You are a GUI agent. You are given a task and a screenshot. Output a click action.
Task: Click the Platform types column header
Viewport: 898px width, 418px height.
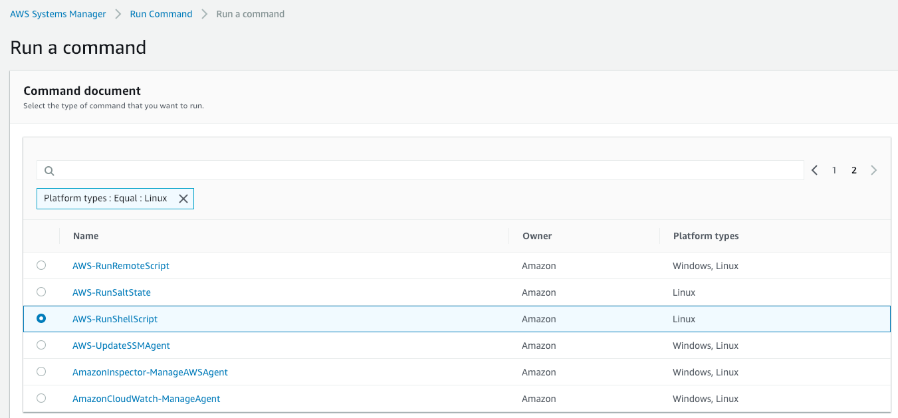pyautogui.click(x=706, y=236)
